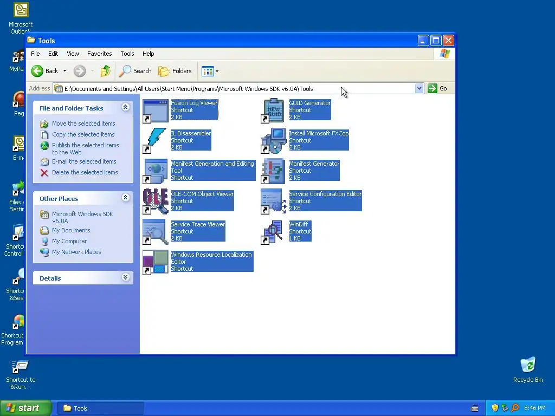Click the GUID Generator label text

pyautogui.click(x=309, y=103)
